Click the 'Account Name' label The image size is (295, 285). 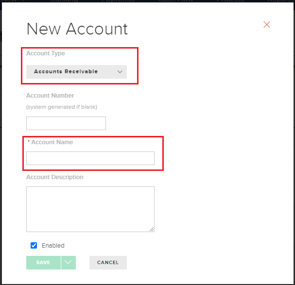[52, 142]
